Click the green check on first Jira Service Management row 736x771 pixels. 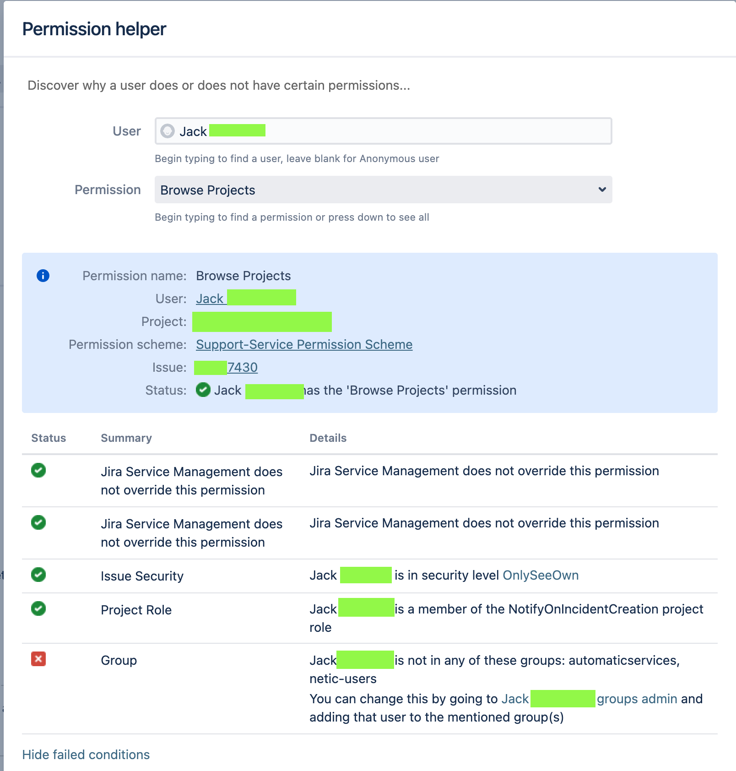[38, 471]
